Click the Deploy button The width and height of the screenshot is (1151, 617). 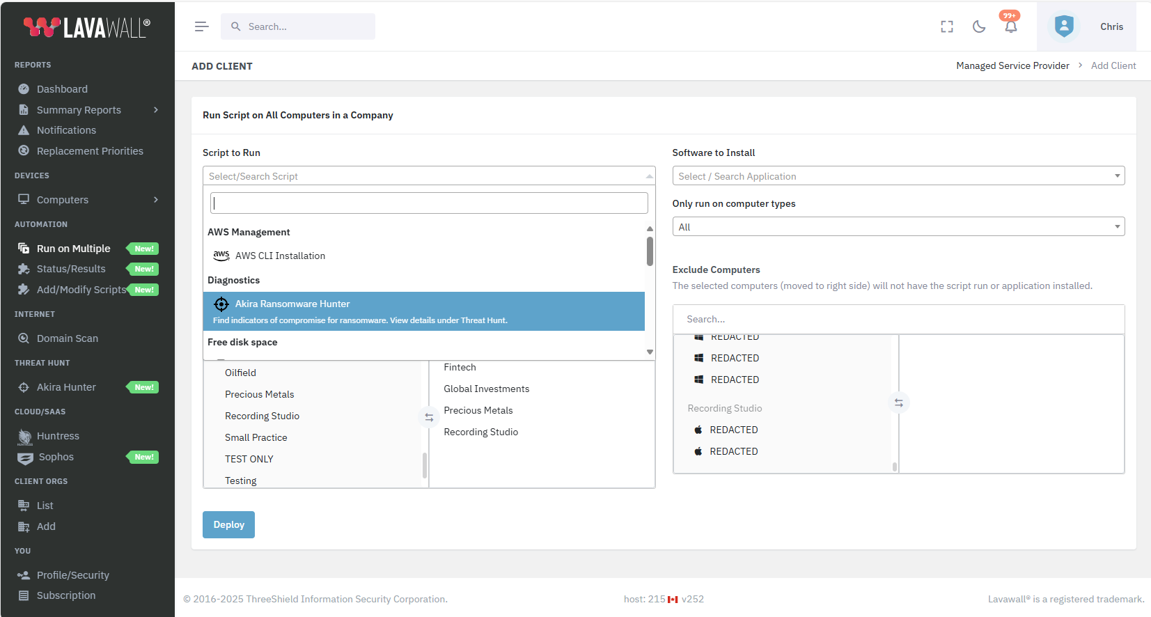click(228, 524)
